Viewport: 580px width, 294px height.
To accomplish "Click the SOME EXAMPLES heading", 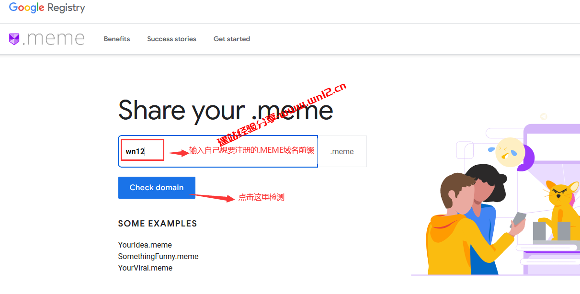I will coord(158,223).
